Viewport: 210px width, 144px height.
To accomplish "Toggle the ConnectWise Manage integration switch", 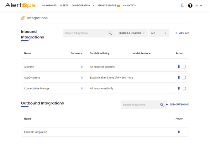I will point(184,89).
